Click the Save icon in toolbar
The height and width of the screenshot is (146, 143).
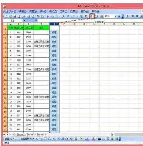pyautogui.click(x=15, y=16)
